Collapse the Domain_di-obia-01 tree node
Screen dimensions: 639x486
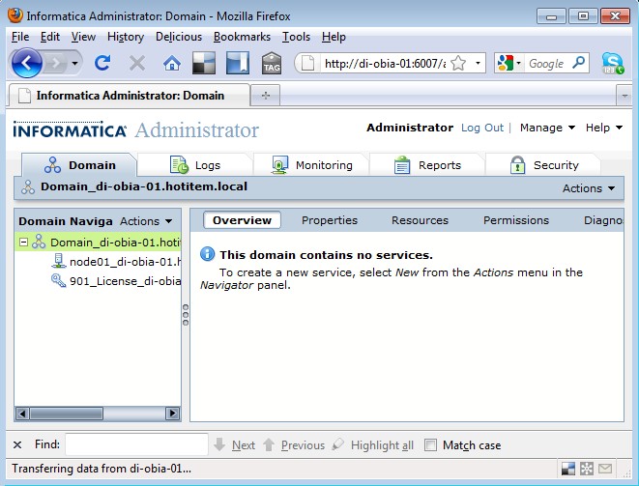tap(23, 243)
